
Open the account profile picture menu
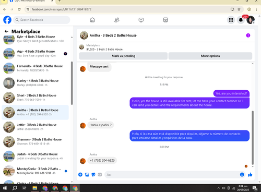(251, 20)
